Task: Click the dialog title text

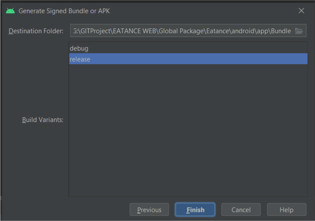Action: [x=64, y=11]
